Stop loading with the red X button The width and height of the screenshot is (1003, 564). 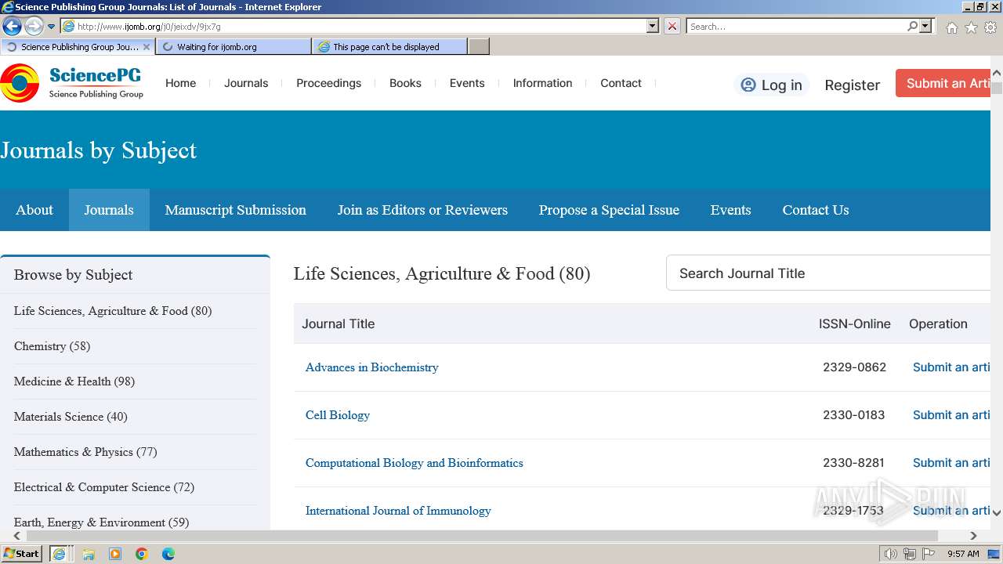(672, 26)
